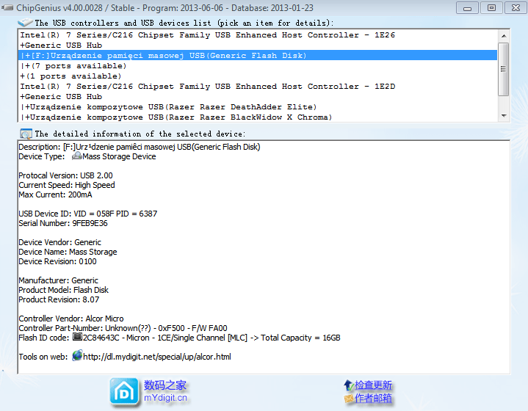Image resolution: width=528 pixels, height=411 pixels.
Task: Open the dl.mydigit.net alcor.html tools URL
Action: coord(157,357)
